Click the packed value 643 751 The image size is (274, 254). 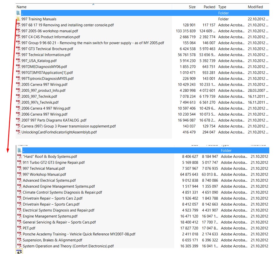pyautogui.click(x=209, y=67)
